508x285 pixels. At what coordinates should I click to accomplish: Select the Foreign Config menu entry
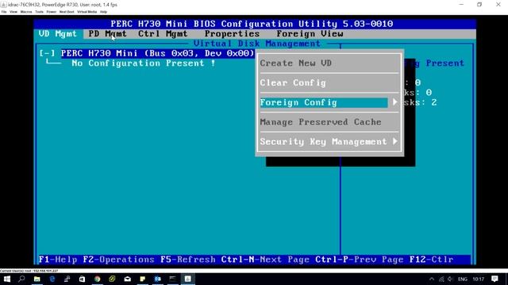[324, 103]
